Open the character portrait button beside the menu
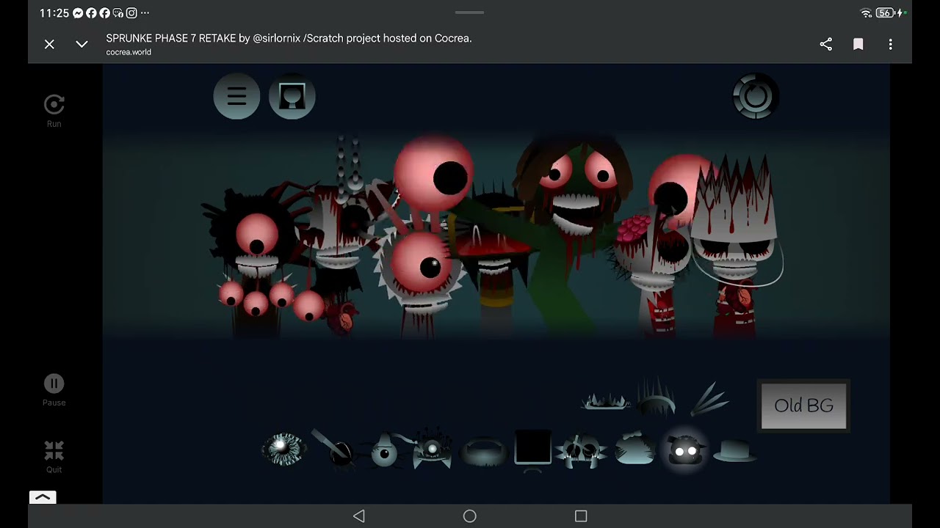Image resolution: width=940 pixels, height=528 pixels. coord(292,96)
